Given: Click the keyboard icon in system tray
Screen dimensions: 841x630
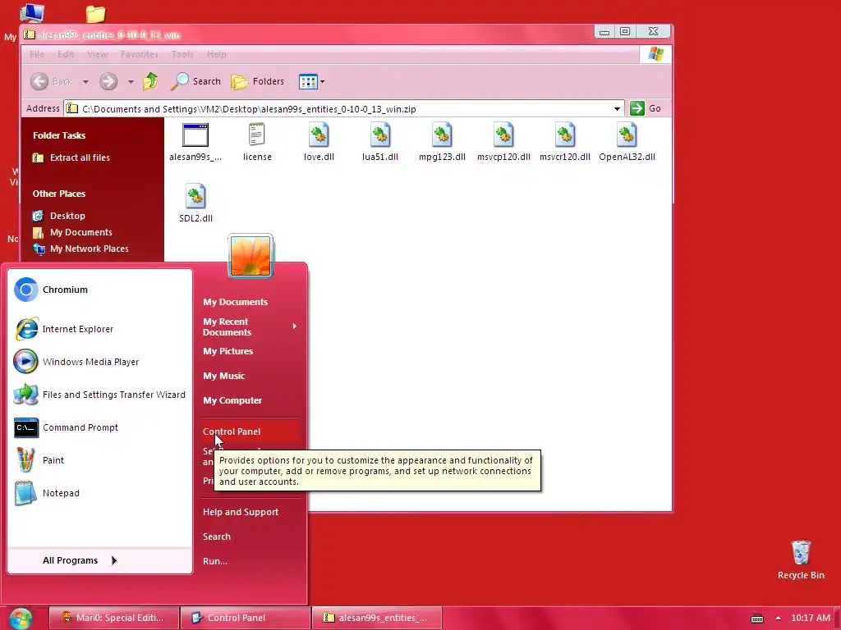Looking at the screenshot, I should (756, 619).
